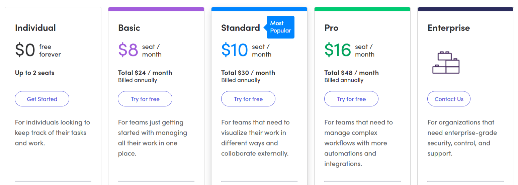The height and width of the screenshot is (185, 518).
Task: Click the green $16 price
Action: (x=338, y=51)
